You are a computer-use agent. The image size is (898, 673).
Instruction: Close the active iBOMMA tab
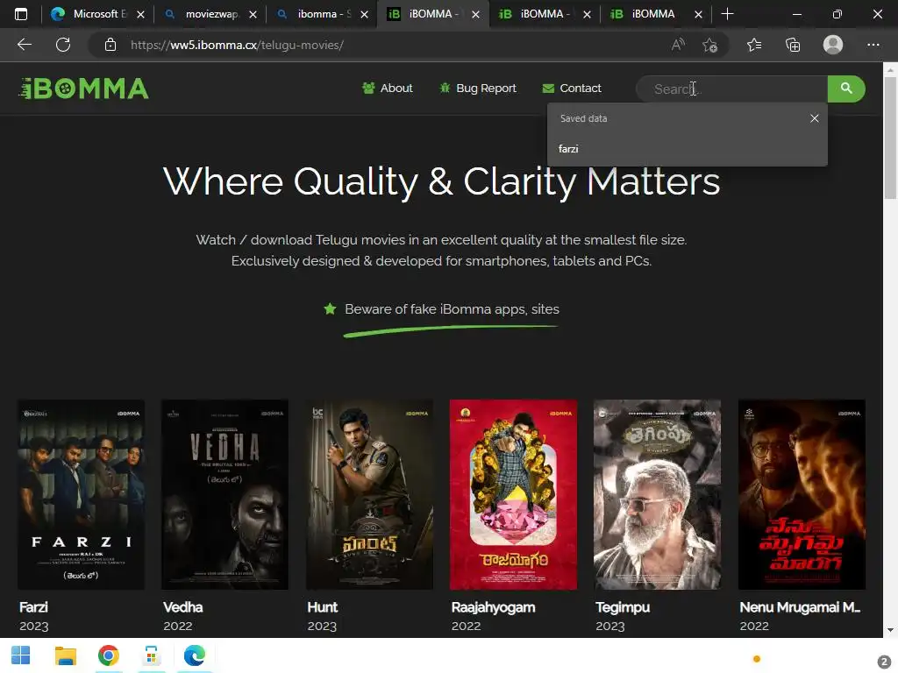click(475, 14)
